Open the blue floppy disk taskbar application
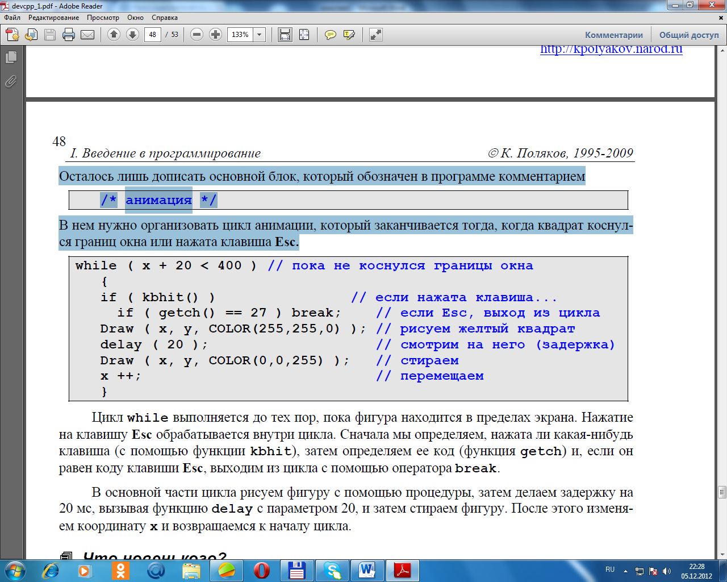727x582 pixels. [297, 571]
